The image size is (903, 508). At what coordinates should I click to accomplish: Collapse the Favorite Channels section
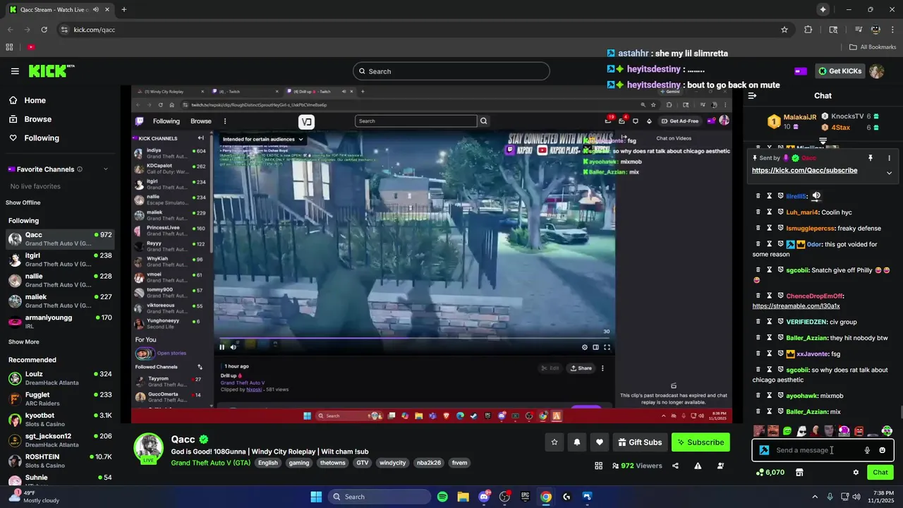pos(106,169)
